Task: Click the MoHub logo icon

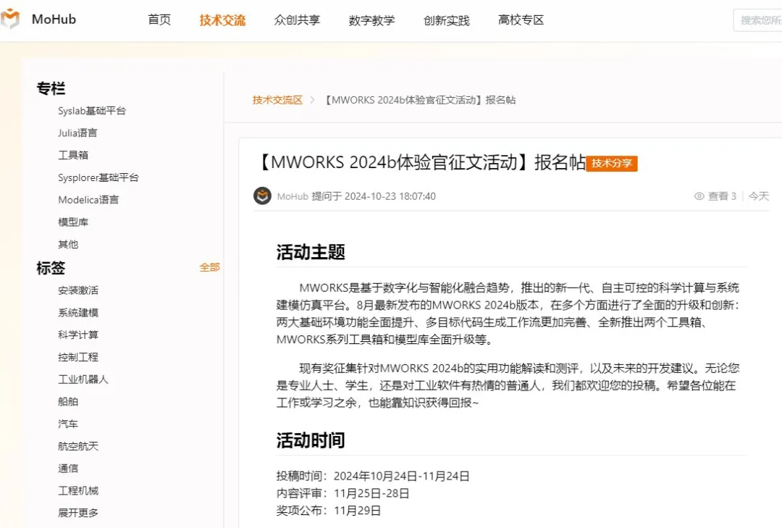Action: [x=10, y=19]
